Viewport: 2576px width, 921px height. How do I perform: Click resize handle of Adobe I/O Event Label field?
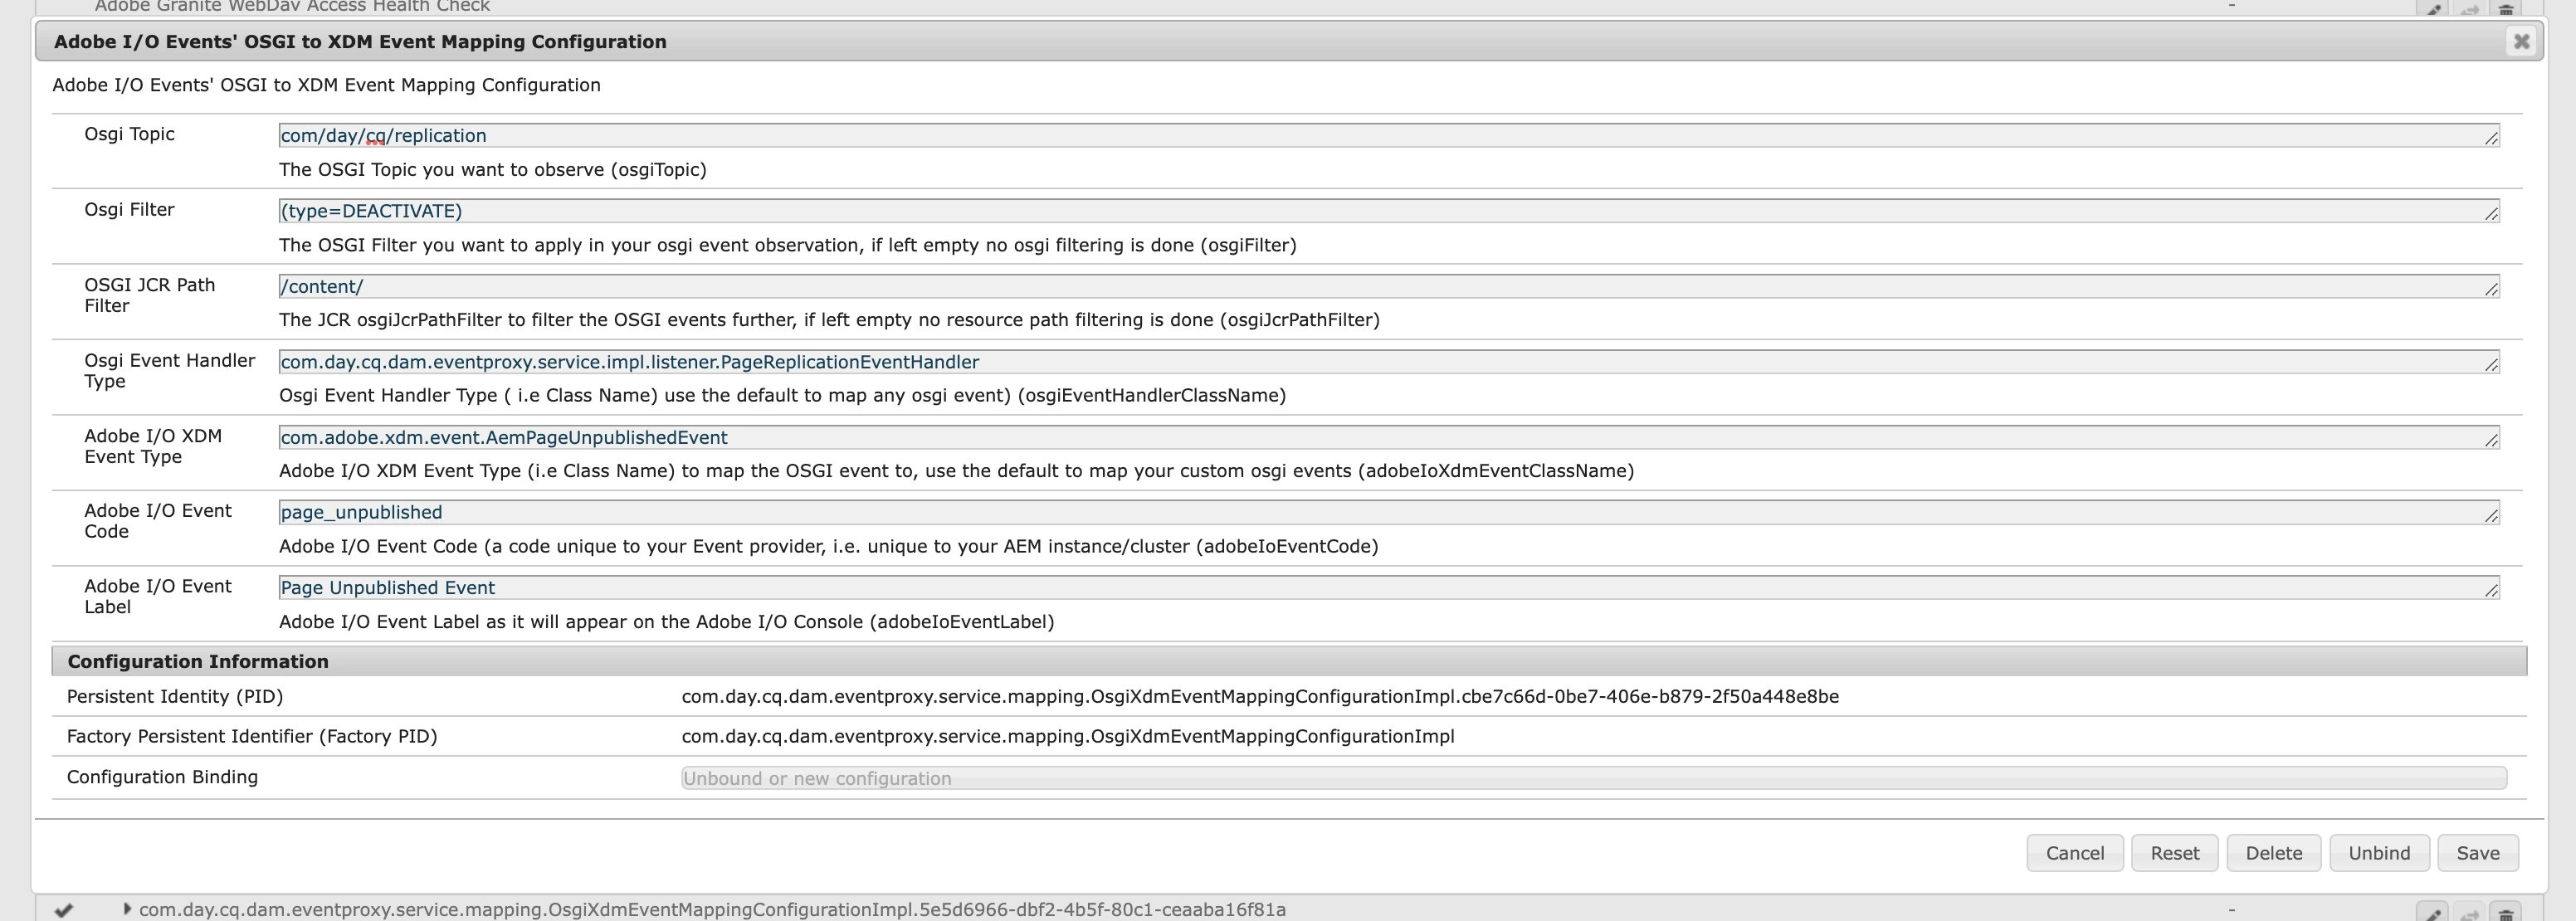coord(2491,591)
